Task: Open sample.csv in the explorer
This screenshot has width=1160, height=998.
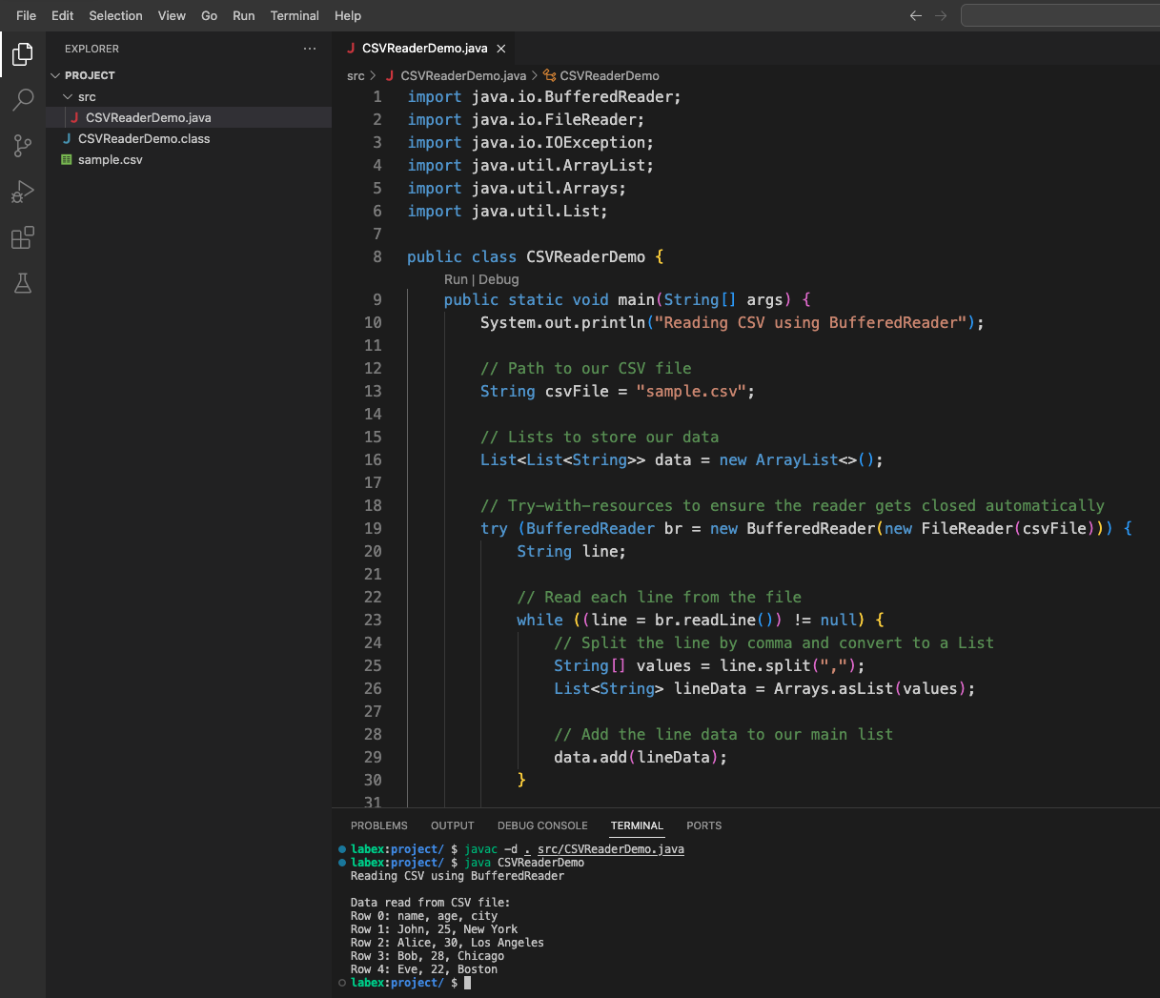Action: click(x=111, y=160)
